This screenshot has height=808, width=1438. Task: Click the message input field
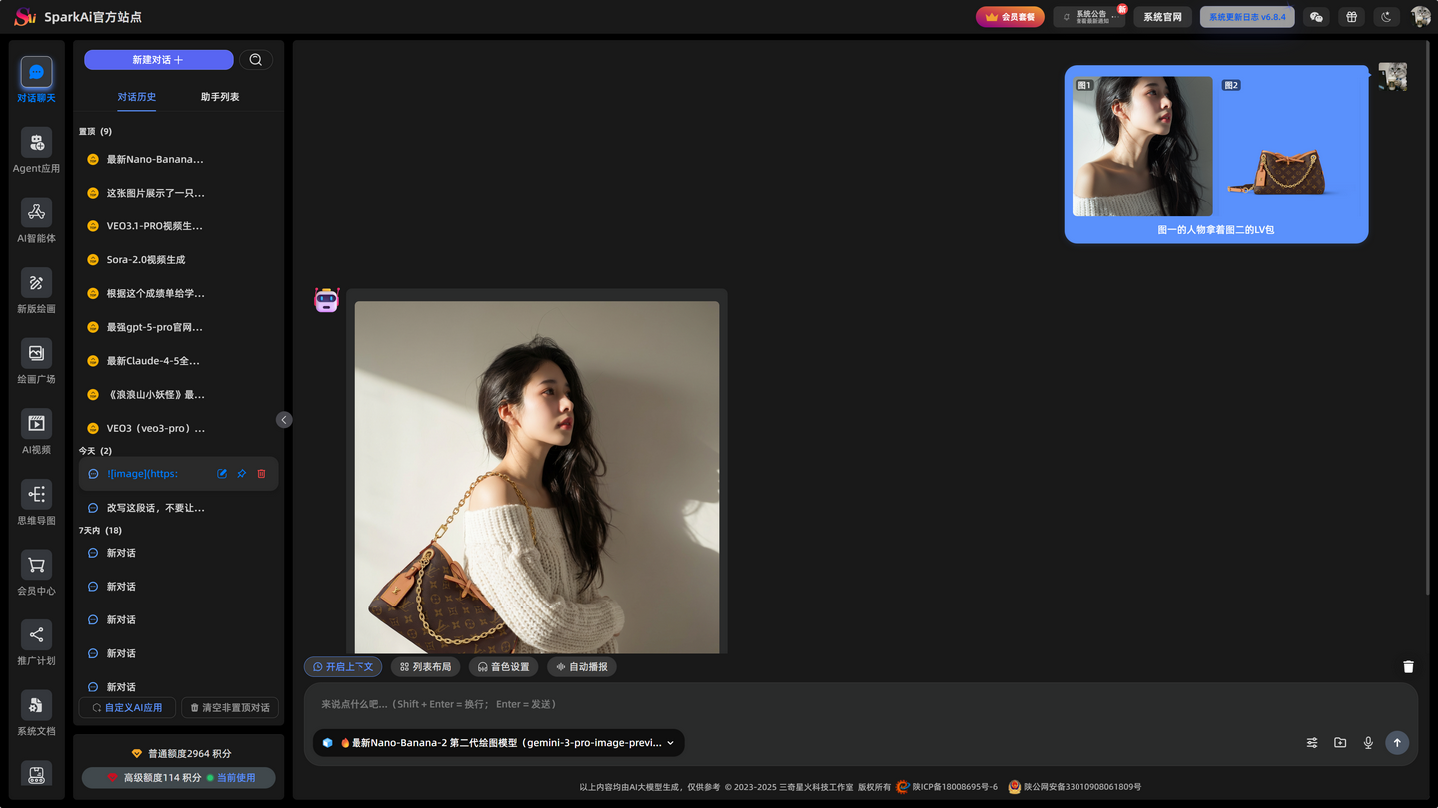pyautogui.click(x=860, y=704)
